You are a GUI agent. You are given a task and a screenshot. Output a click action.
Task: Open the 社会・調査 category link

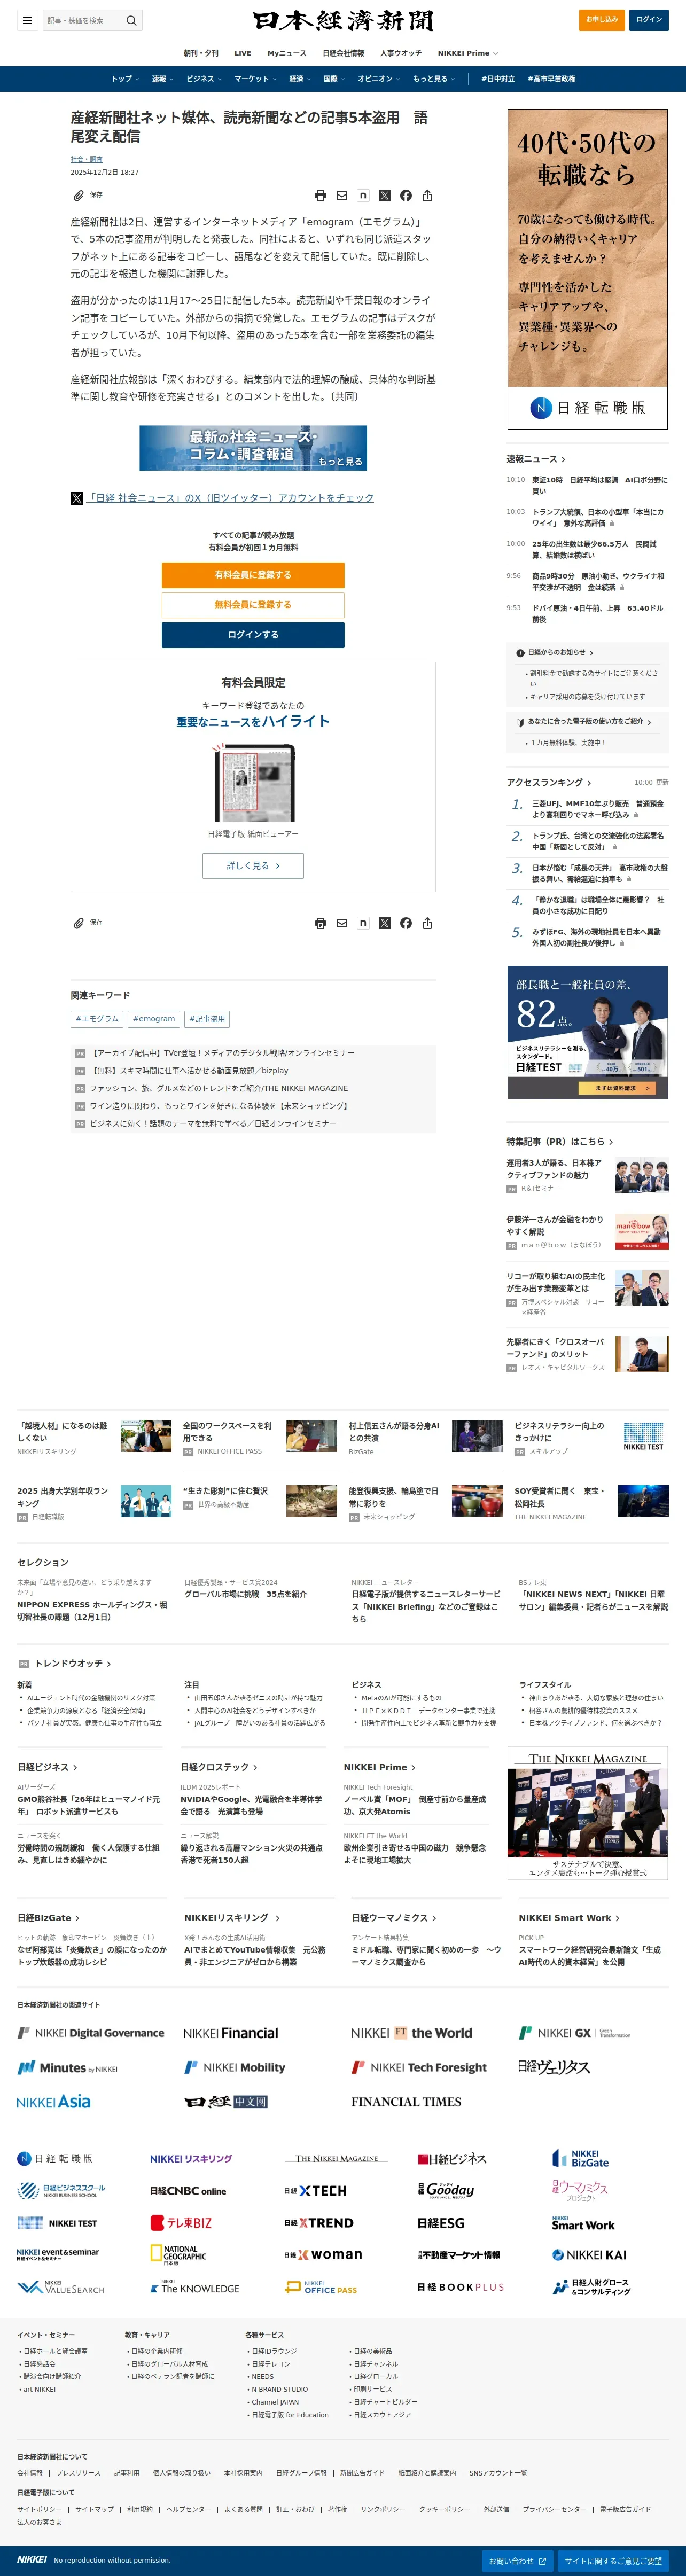tap(86, 160)
